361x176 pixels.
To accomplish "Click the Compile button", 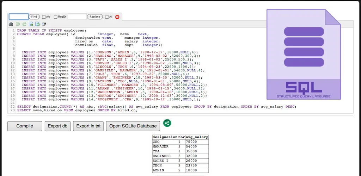I will pos(25,126).
